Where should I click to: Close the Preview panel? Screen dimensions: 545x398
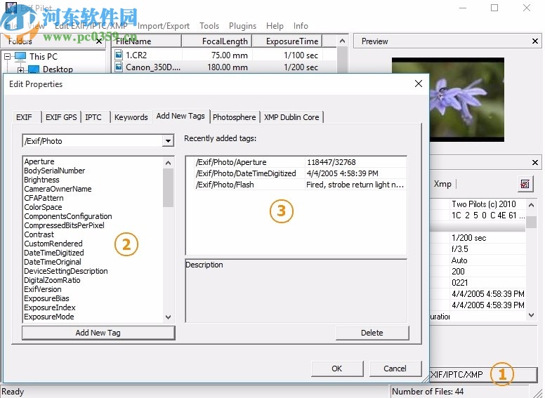pos(535,41)
